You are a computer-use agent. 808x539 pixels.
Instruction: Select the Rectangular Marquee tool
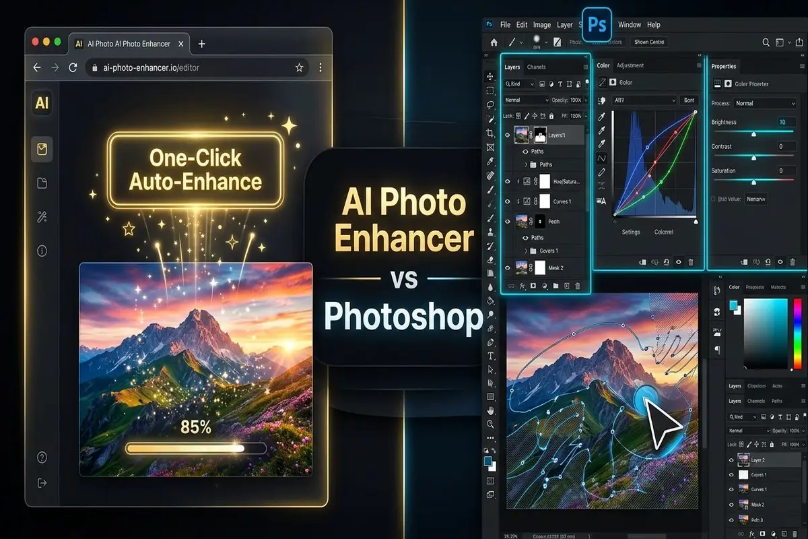click(490, 90)
